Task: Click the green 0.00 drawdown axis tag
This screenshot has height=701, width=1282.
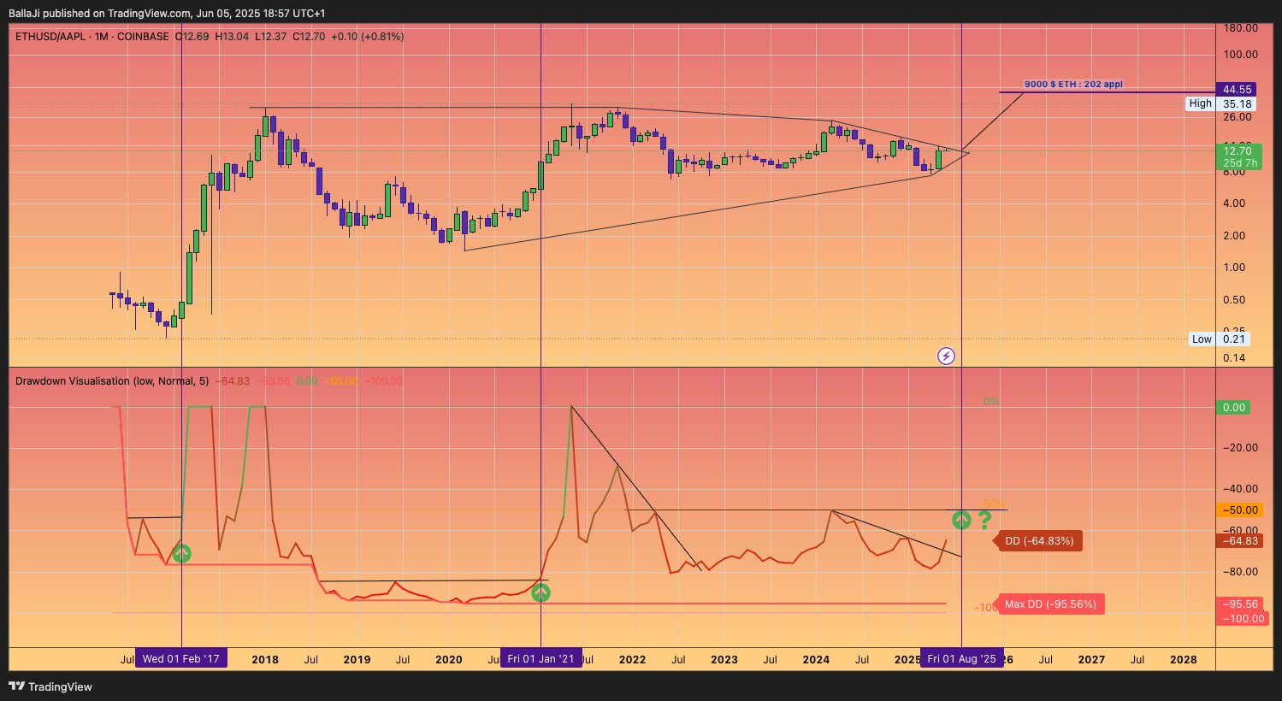Action: tap(1233, 408)
